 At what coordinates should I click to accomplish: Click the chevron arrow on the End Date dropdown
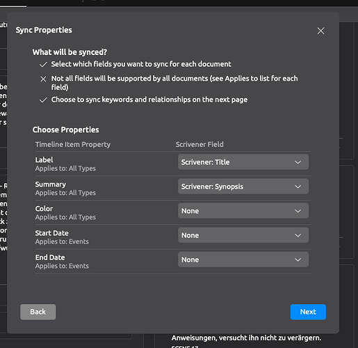pos(298,260)
